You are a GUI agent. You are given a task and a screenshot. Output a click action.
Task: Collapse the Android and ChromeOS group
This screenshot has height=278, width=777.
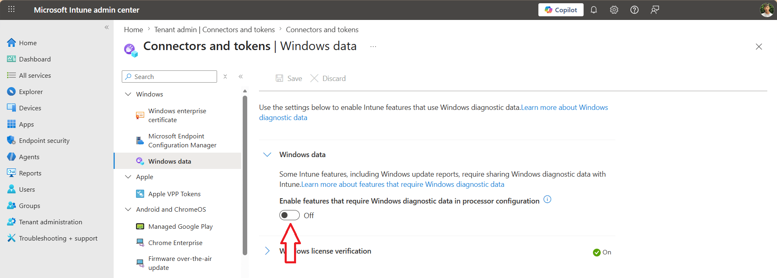[128, 209]
